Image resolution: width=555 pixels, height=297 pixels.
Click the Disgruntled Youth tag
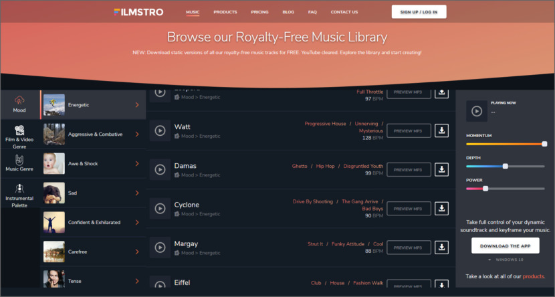click(x=363, y=166)
